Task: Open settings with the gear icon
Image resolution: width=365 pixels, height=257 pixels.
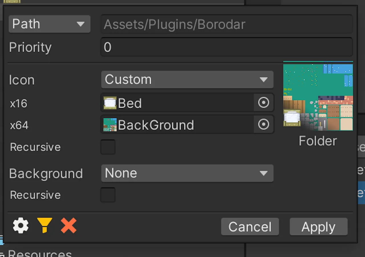Action: (21, 226)
